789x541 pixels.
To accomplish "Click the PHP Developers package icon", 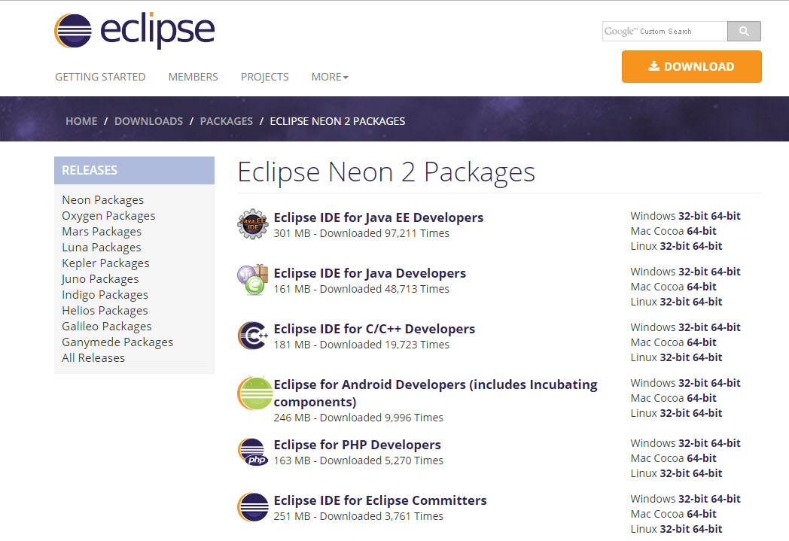I will 252,452.
